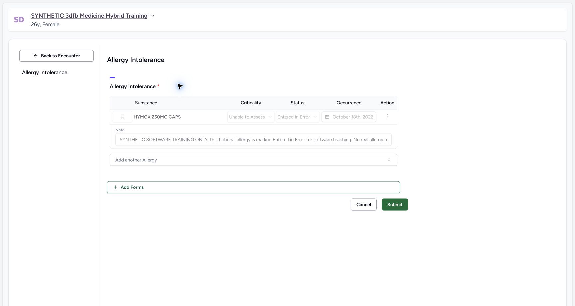Viewport: 575px width, 306px height.
Task: Click the Note label
Action: 120,130
